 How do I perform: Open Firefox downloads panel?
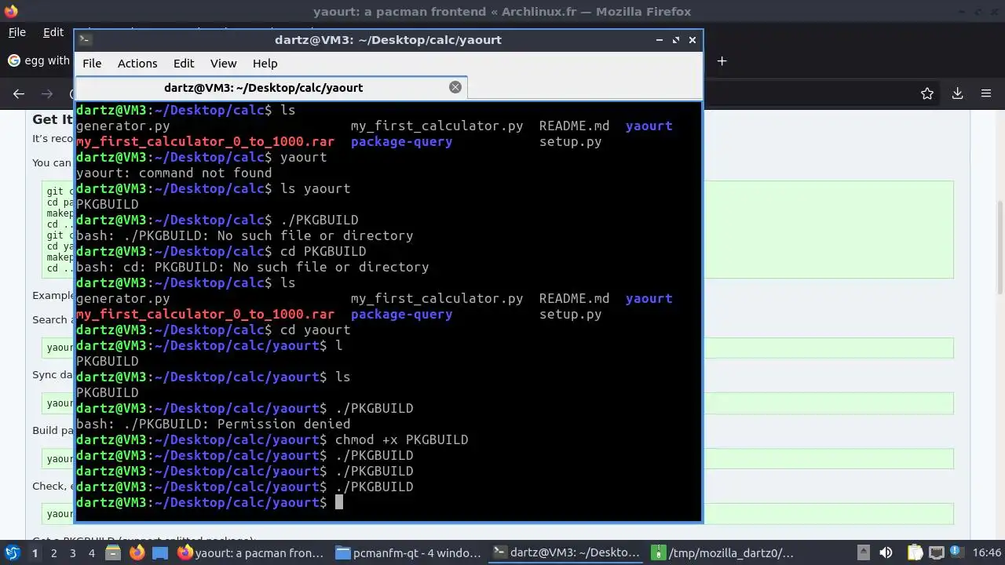[x=957, y=93]
